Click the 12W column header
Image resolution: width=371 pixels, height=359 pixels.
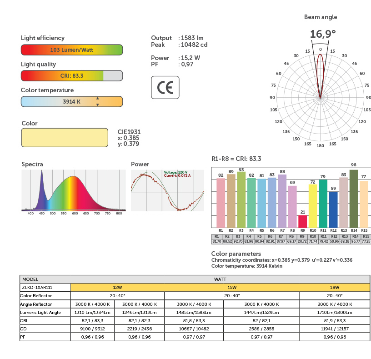click(x=117, y=287)
